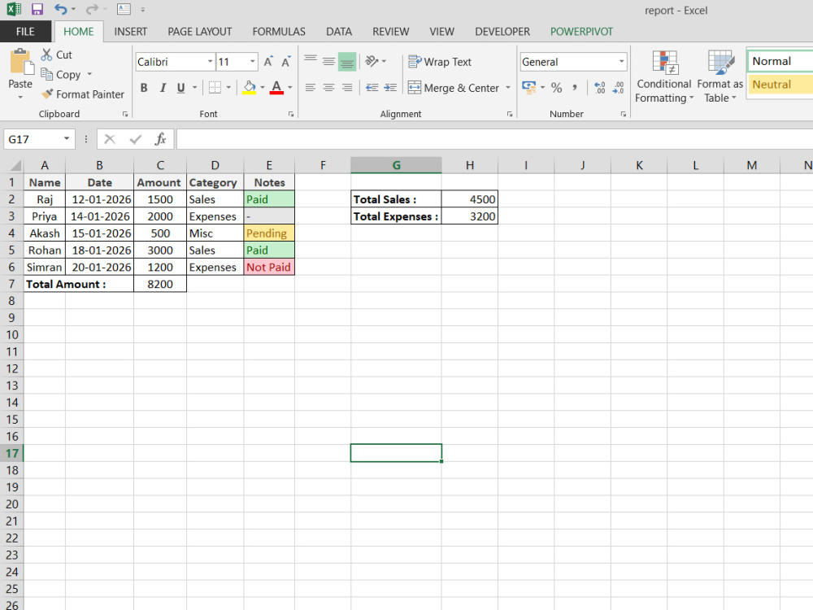The width and height of the screenshot is (813, 610).
Task: Open the Format as Table menu
Action: point(720,76)
